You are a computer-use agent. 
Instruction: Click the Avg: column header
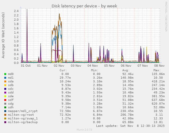126,70
